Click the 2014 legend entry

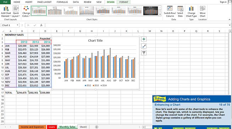(x=104, y=85)
